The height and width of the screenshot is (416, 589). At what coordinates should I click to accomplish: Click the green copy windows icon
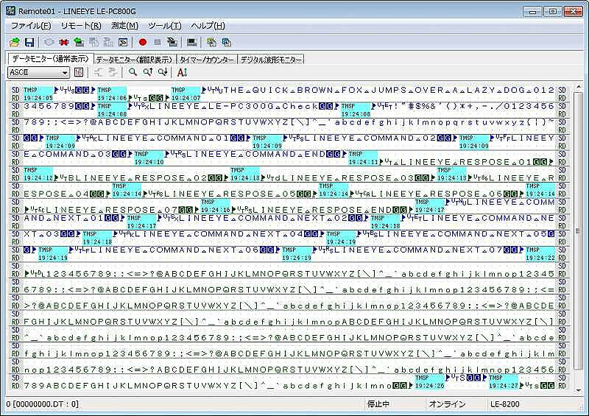coord(211,42)
